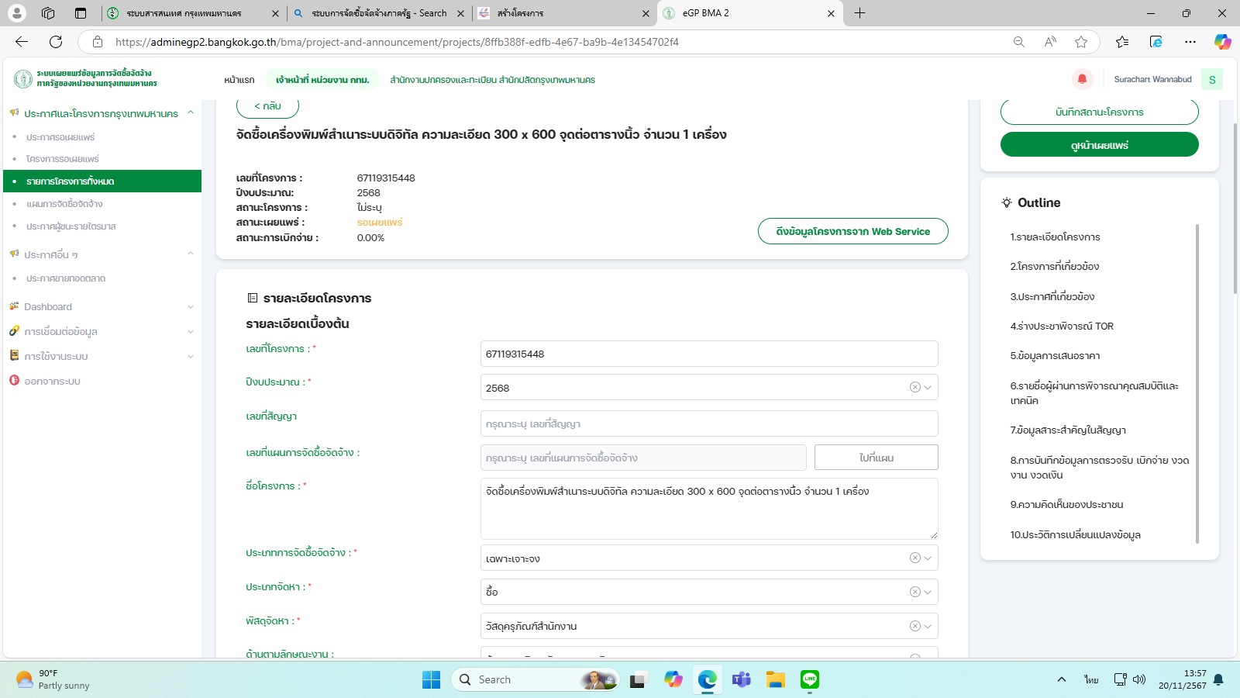Screen dimensions: 1240x698
Task: Clear the fiscal year 2568 field value
Action: point(914,388)
